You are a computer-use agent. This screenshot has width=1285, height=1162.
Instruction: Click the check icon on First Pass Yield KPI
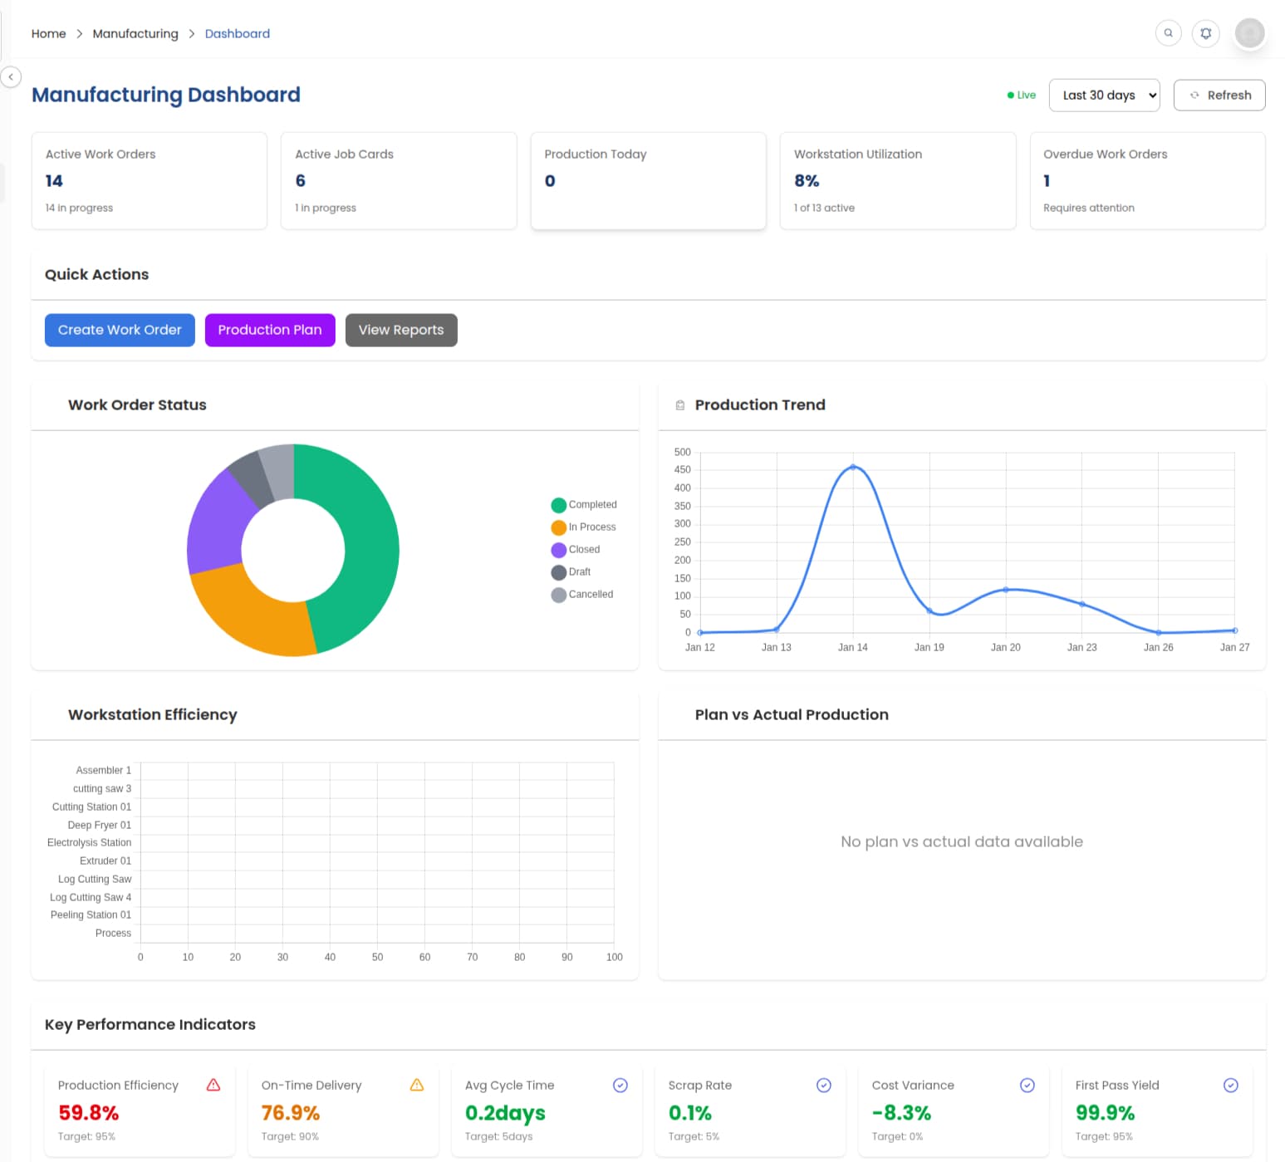(x=1230, y=1085)
